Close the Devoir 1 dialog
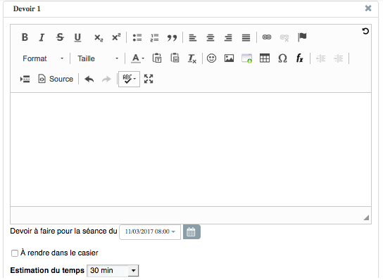Screen dimensions: 383x280 point(368,8)
